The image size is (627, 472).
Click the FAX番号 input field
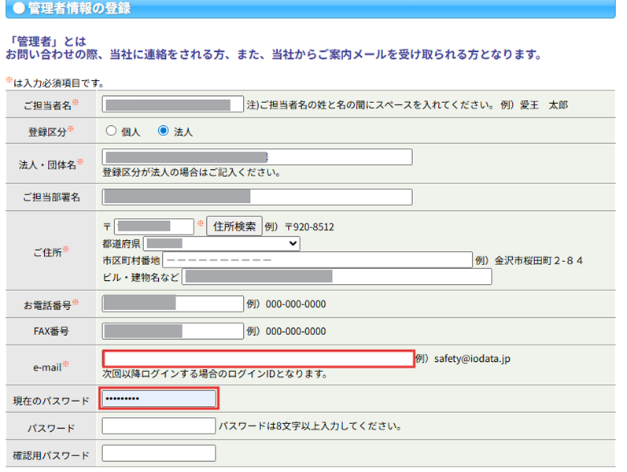172,331
